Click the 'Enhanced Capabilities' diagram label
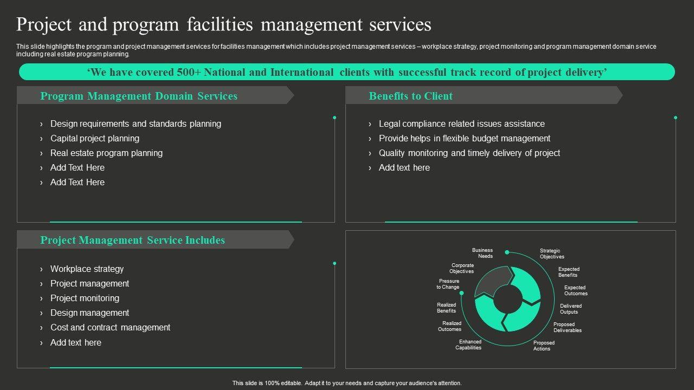 (x=469, y=344)
